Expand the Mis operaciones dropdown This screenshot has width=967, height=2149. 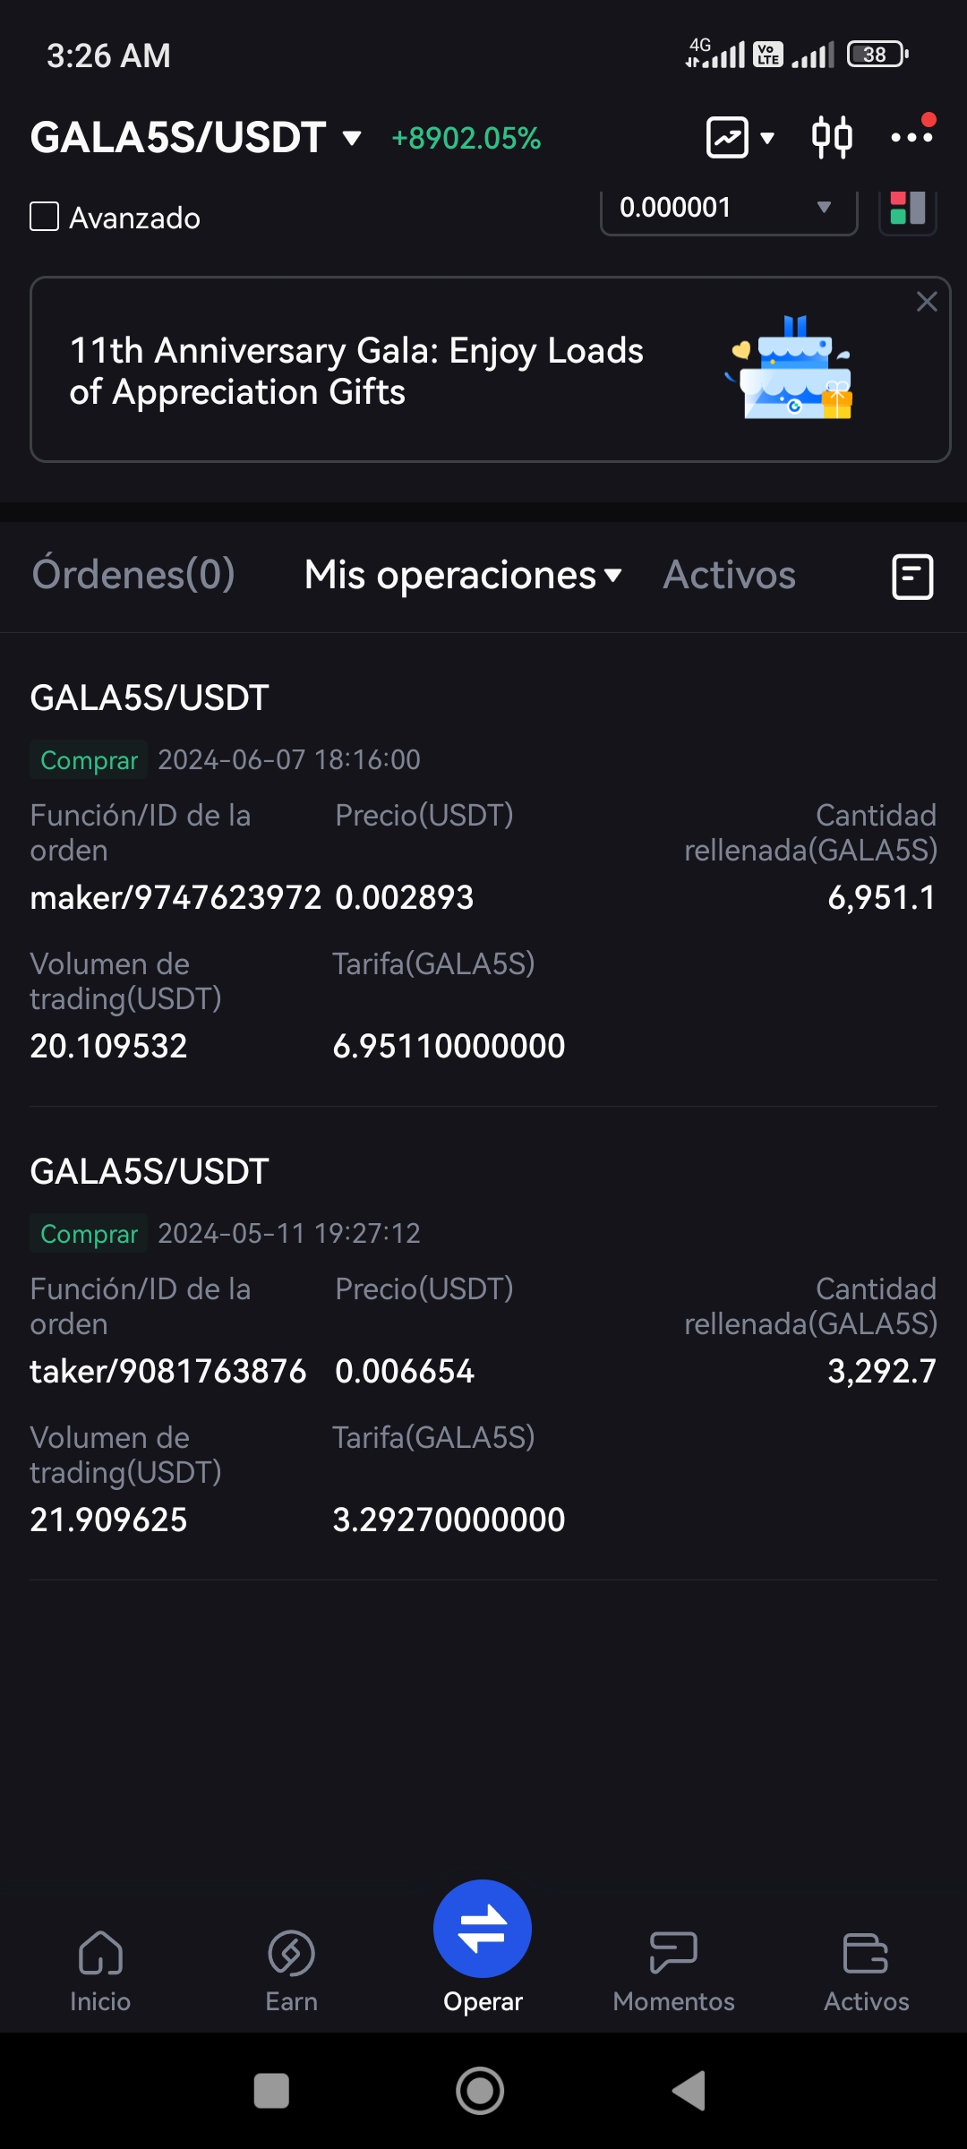[463, 575]
